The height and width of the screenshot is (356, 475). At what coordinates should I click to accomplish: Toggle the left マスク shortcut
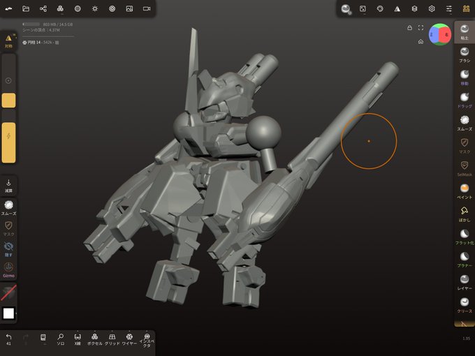[x=8, y=228]
